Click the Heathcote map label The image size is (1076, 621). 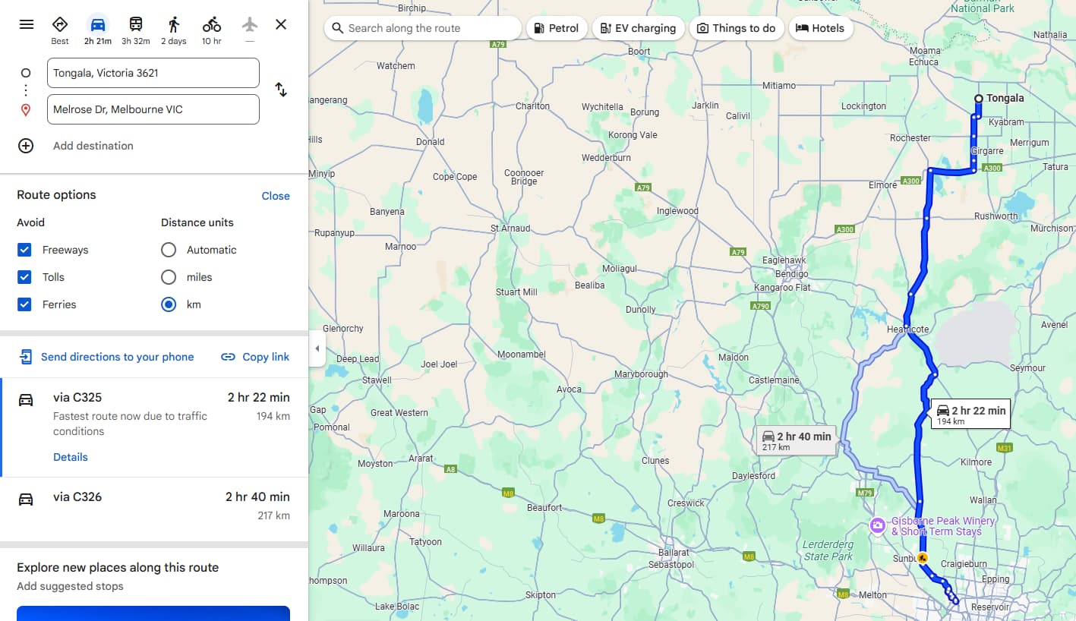point(907,329)
